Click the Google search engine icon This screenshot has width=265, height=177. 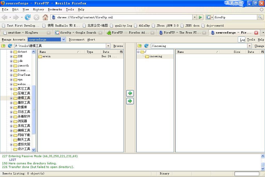[209, 17]
